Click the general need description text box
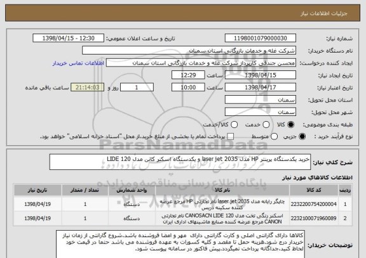 coord(180,162)
